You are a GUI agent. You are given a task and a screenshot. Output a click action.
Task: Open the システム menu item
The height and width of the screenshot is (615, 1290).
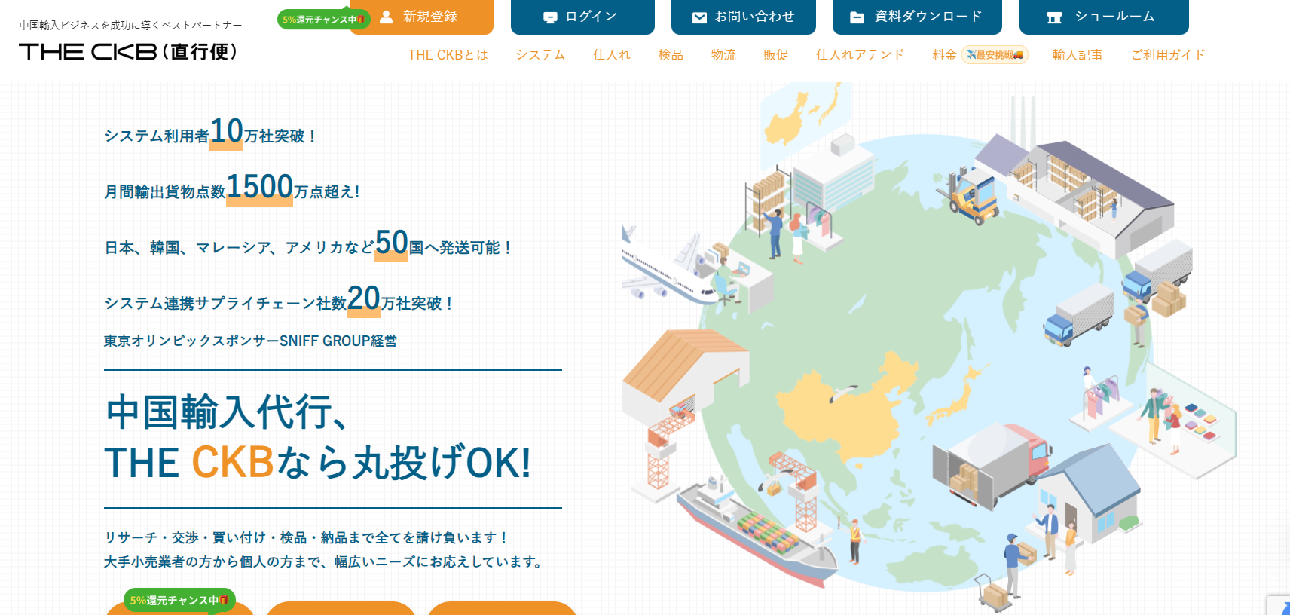click(x=540, y=55)
